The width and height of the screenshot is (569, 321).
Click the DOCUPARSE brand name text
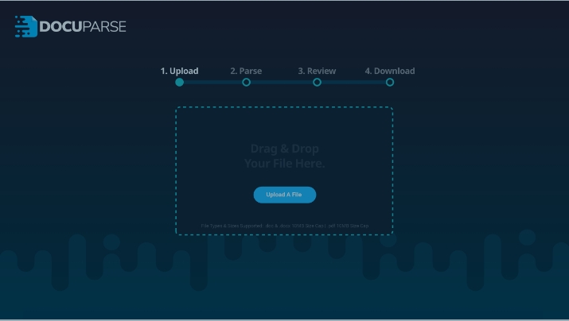pyautogui.click(x=83, y=26)
